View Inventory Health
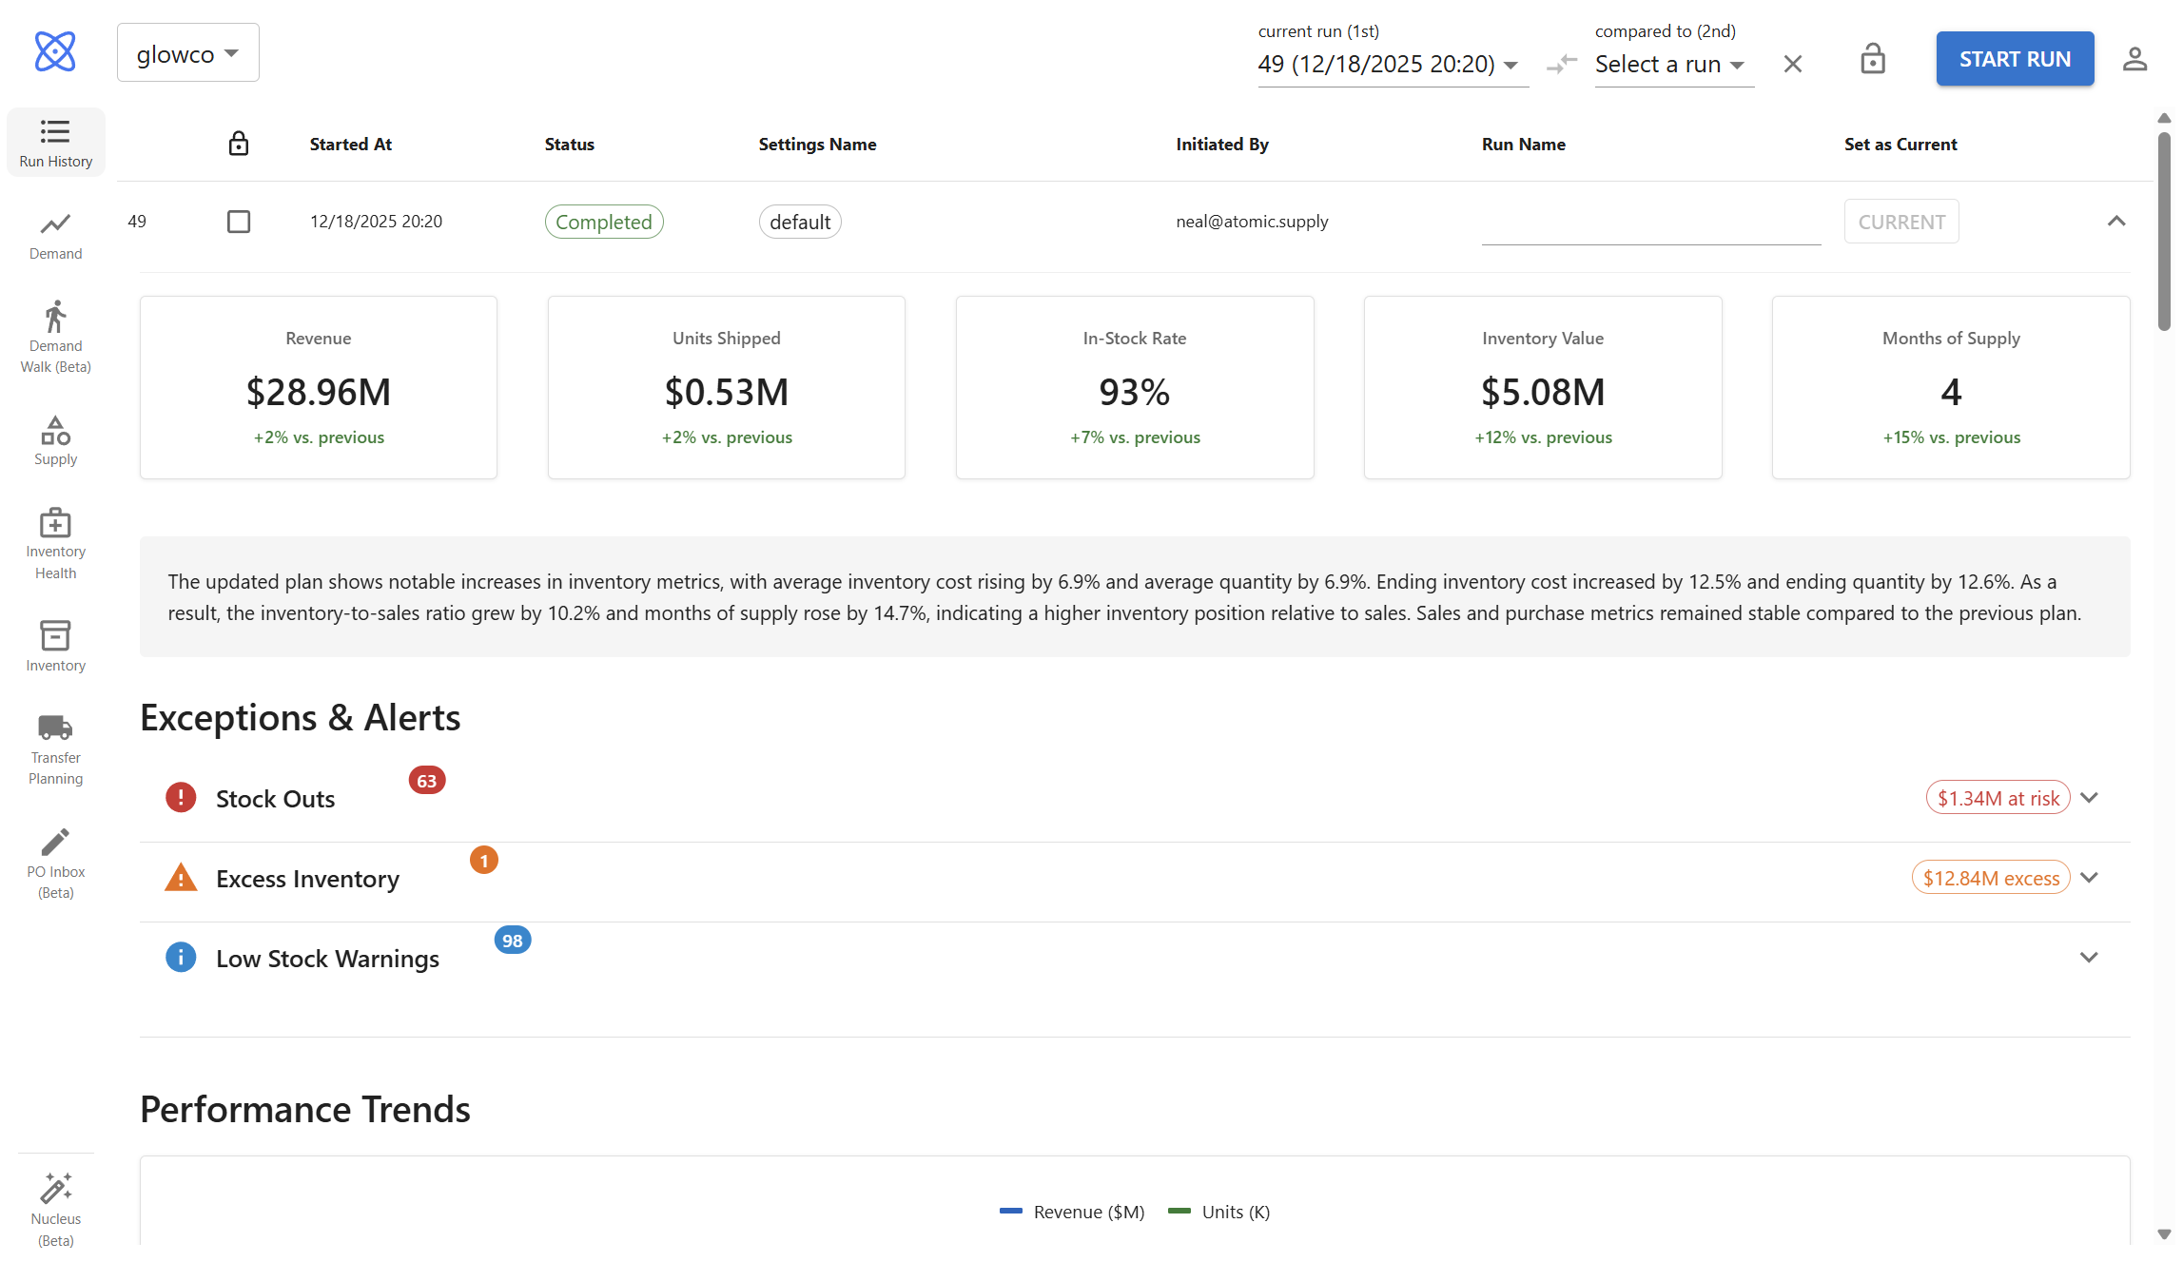 pos(55,542)
